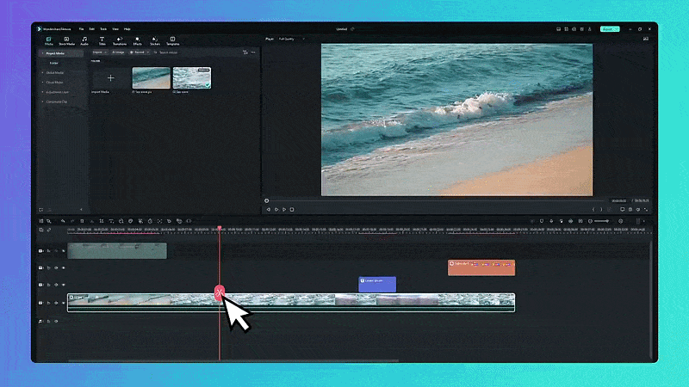
Task: Click the red scissors split button on playhead
Action: point(220,292)
